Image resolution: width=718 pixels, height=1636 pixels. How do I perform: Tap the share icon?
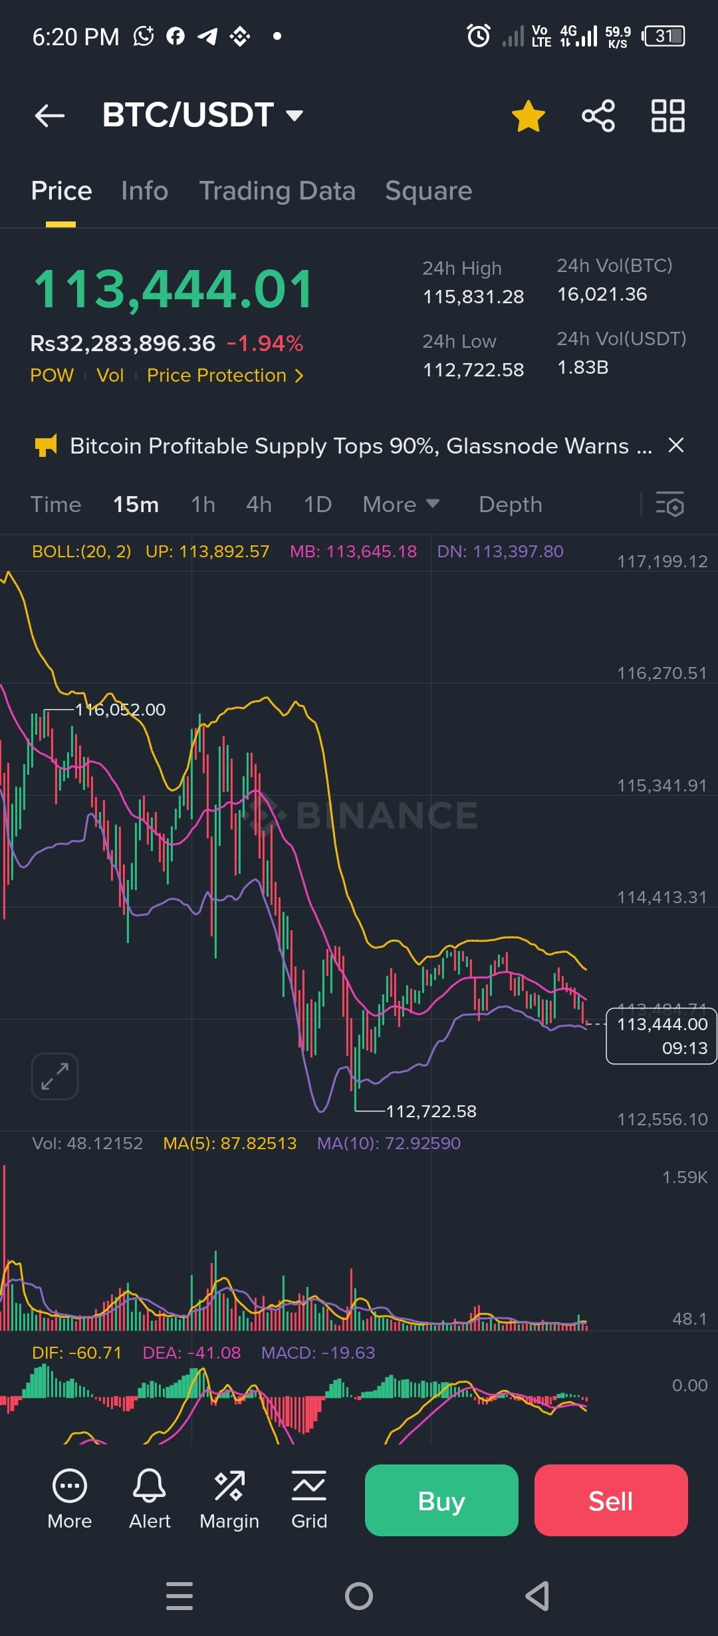[x=598, y=116]
